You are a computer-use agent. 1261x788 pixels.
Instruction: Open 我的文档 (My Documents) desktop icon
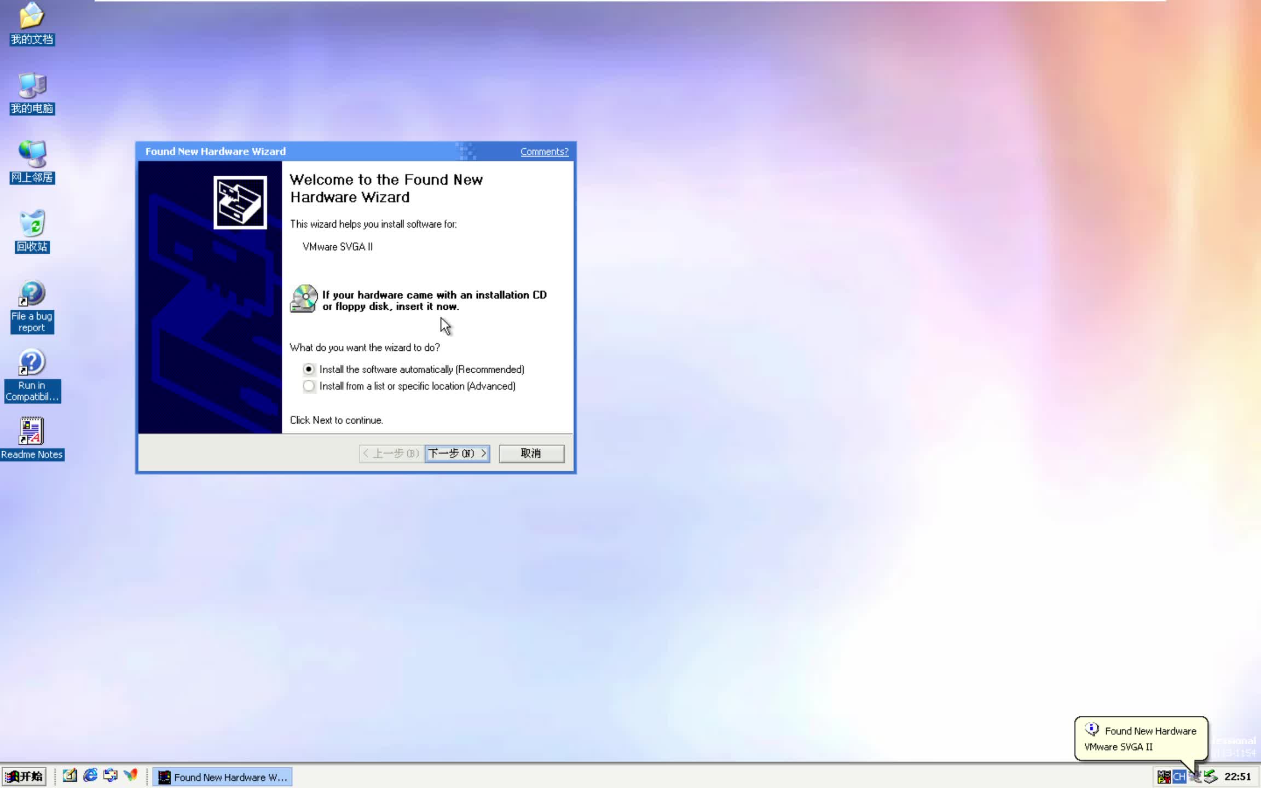31,22
